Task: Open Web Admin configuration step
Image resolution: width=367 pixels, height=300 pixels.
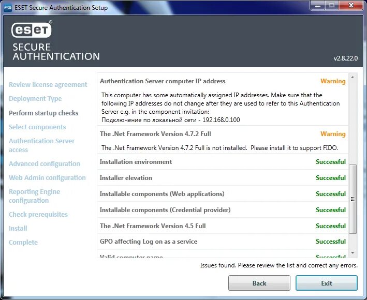Action: 47,178
